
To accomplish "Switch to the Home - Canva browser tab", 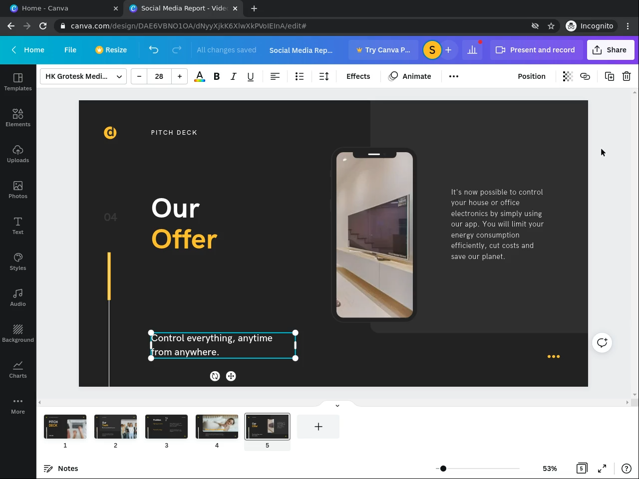I will click(62, 8).
